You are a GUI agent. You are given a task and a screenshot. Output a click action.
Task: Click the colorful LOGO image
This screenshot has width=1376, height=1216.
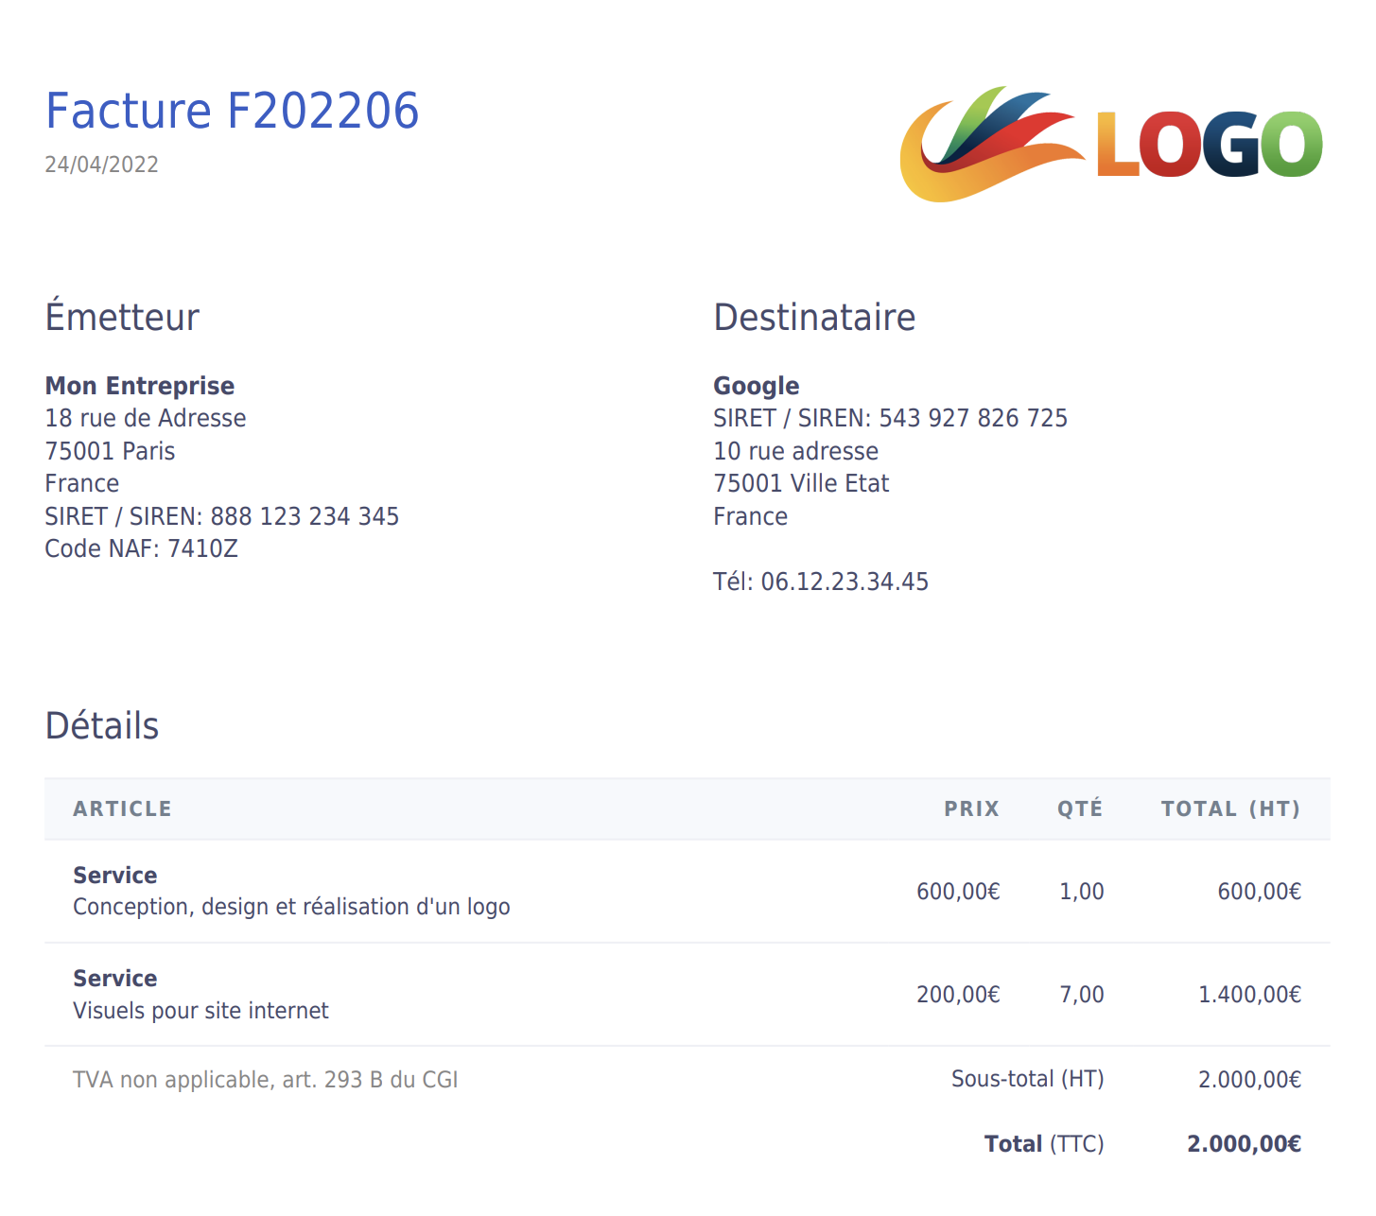[x=1111, y=143]
